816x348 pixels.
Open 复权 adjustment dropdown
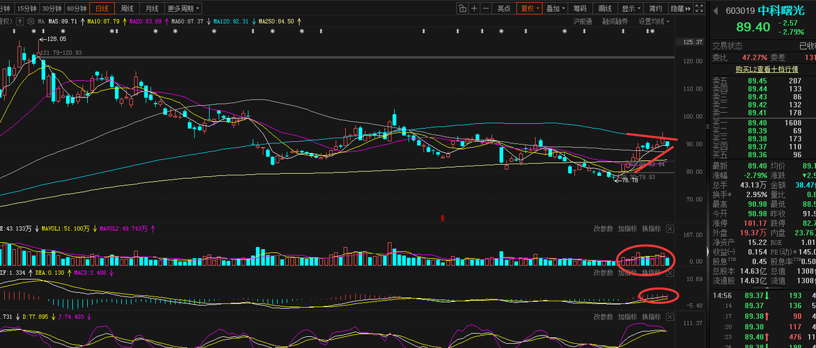(x=530, y=8)
